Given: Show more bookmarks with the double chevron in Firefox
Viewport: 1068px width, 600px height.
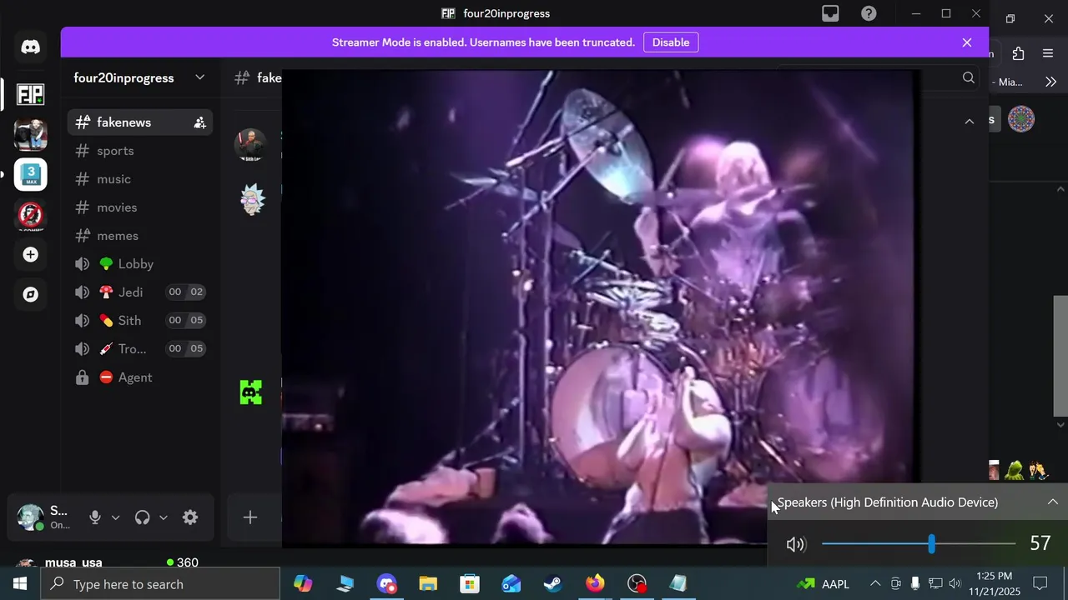Looking at the screenshot, I should (1050, 82).
